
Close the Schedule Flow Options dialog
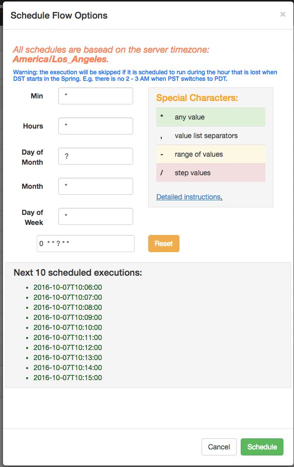282,14
